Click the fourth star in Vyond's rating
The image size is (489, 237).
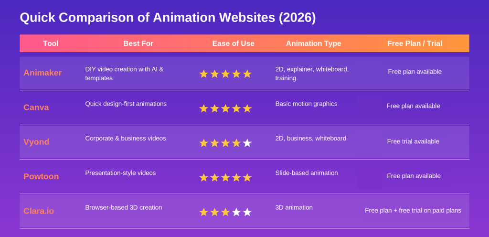click(236, 143)
